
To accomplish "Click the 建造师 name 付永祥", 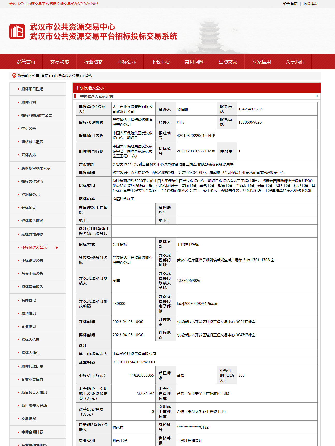I will pyautogui.click(x=118, y=427).
